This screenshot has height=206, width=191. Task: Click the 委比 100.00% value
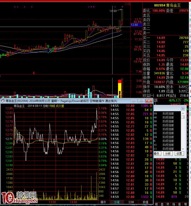click(x=159, y=11)
